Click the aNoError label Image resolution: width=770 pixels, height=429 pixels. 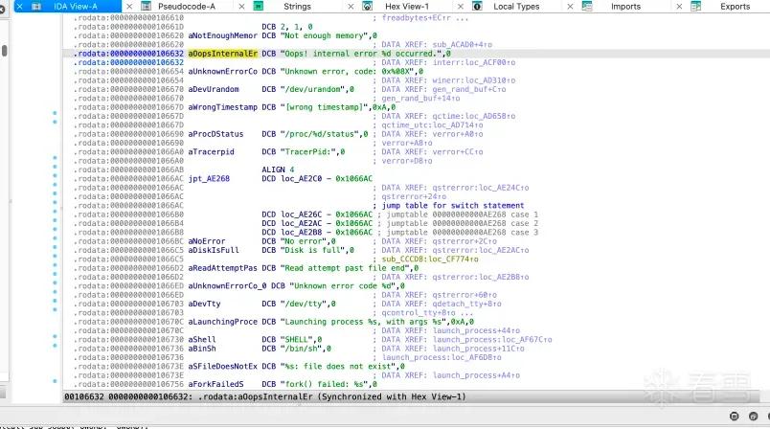[207, 241]
